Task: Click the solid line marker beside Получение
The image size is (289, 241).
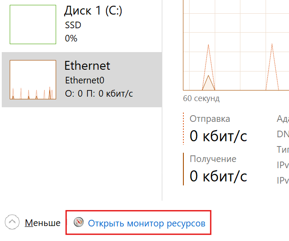Action: pyautogui.click(x=183, y=169)
